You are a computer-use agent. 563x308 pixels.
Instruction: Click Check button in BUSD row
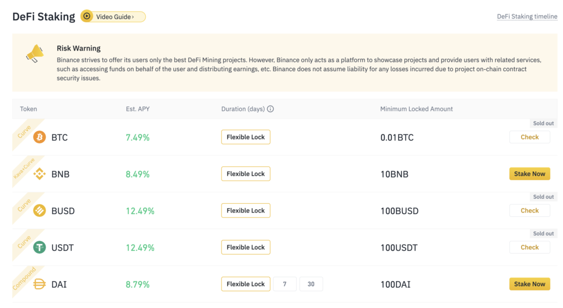[529, 210]
